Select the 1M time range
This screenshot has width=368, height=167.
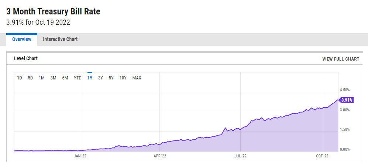coord(42,78)
